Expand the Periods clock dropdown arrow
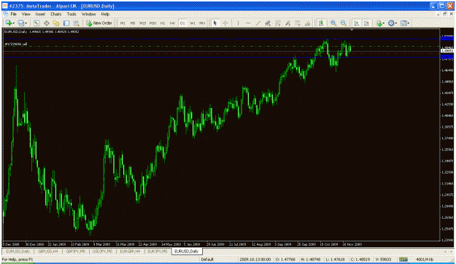The height and width of the screenshot is (264, 456). (x=396, y=23)
